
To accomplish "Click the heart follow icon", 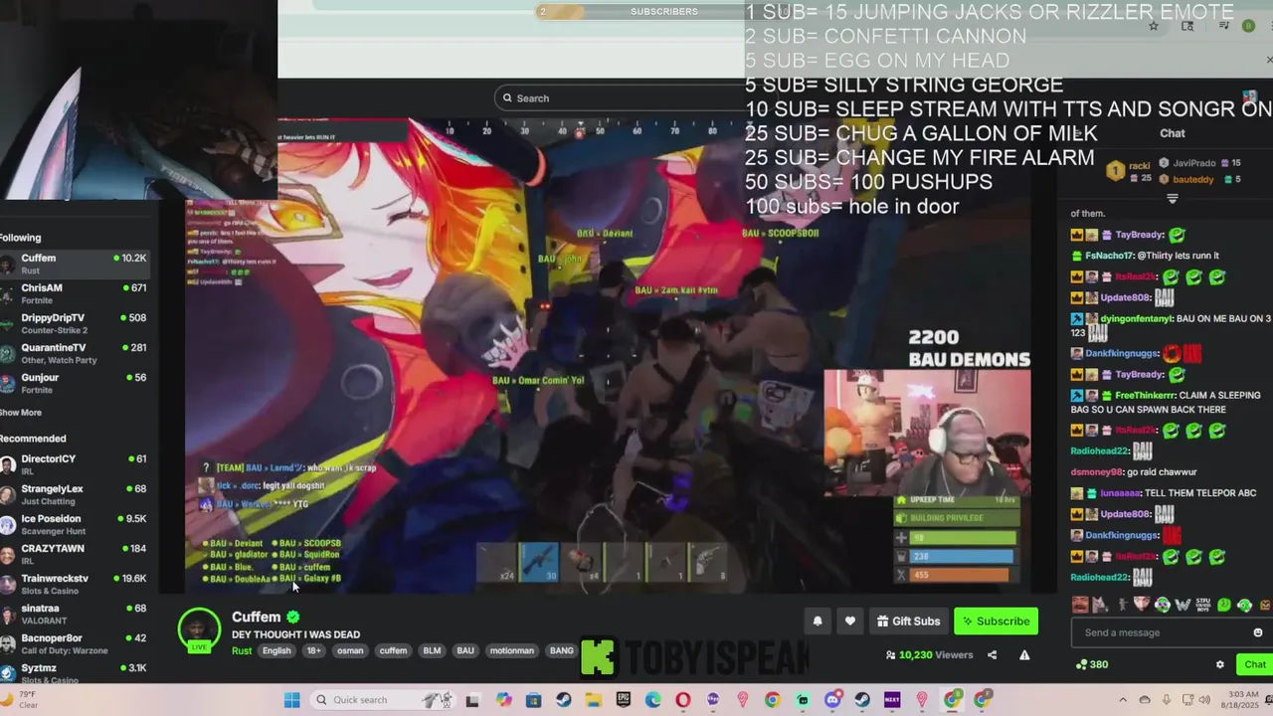I will click(849, 621).
